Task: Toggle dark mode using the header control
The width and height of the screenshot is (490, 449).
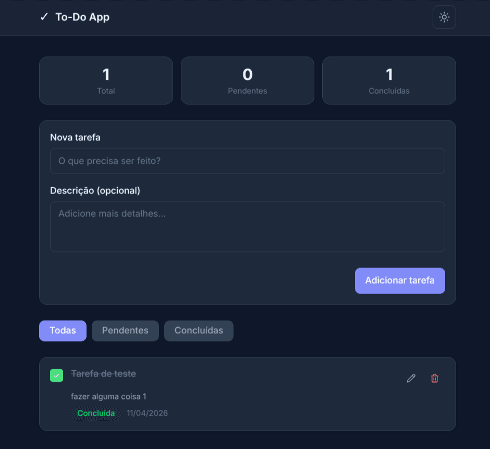Action: click(444, 17)
